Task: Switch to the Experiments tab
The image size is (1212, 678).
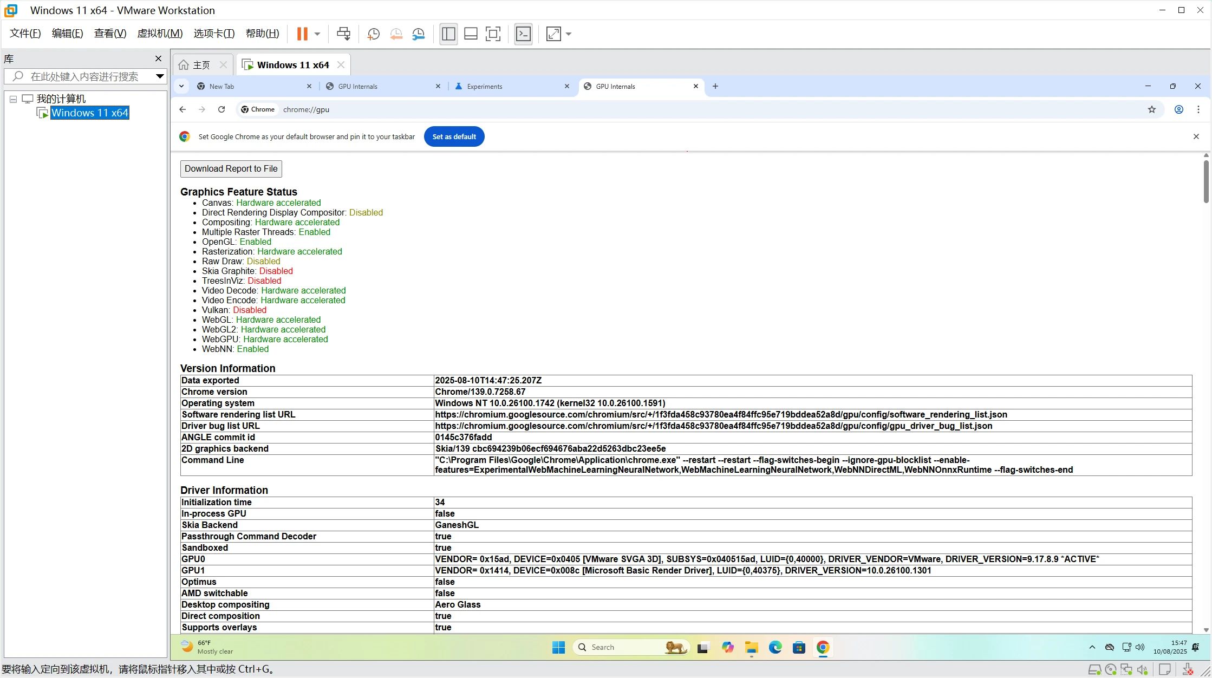Action: (507, 86)
